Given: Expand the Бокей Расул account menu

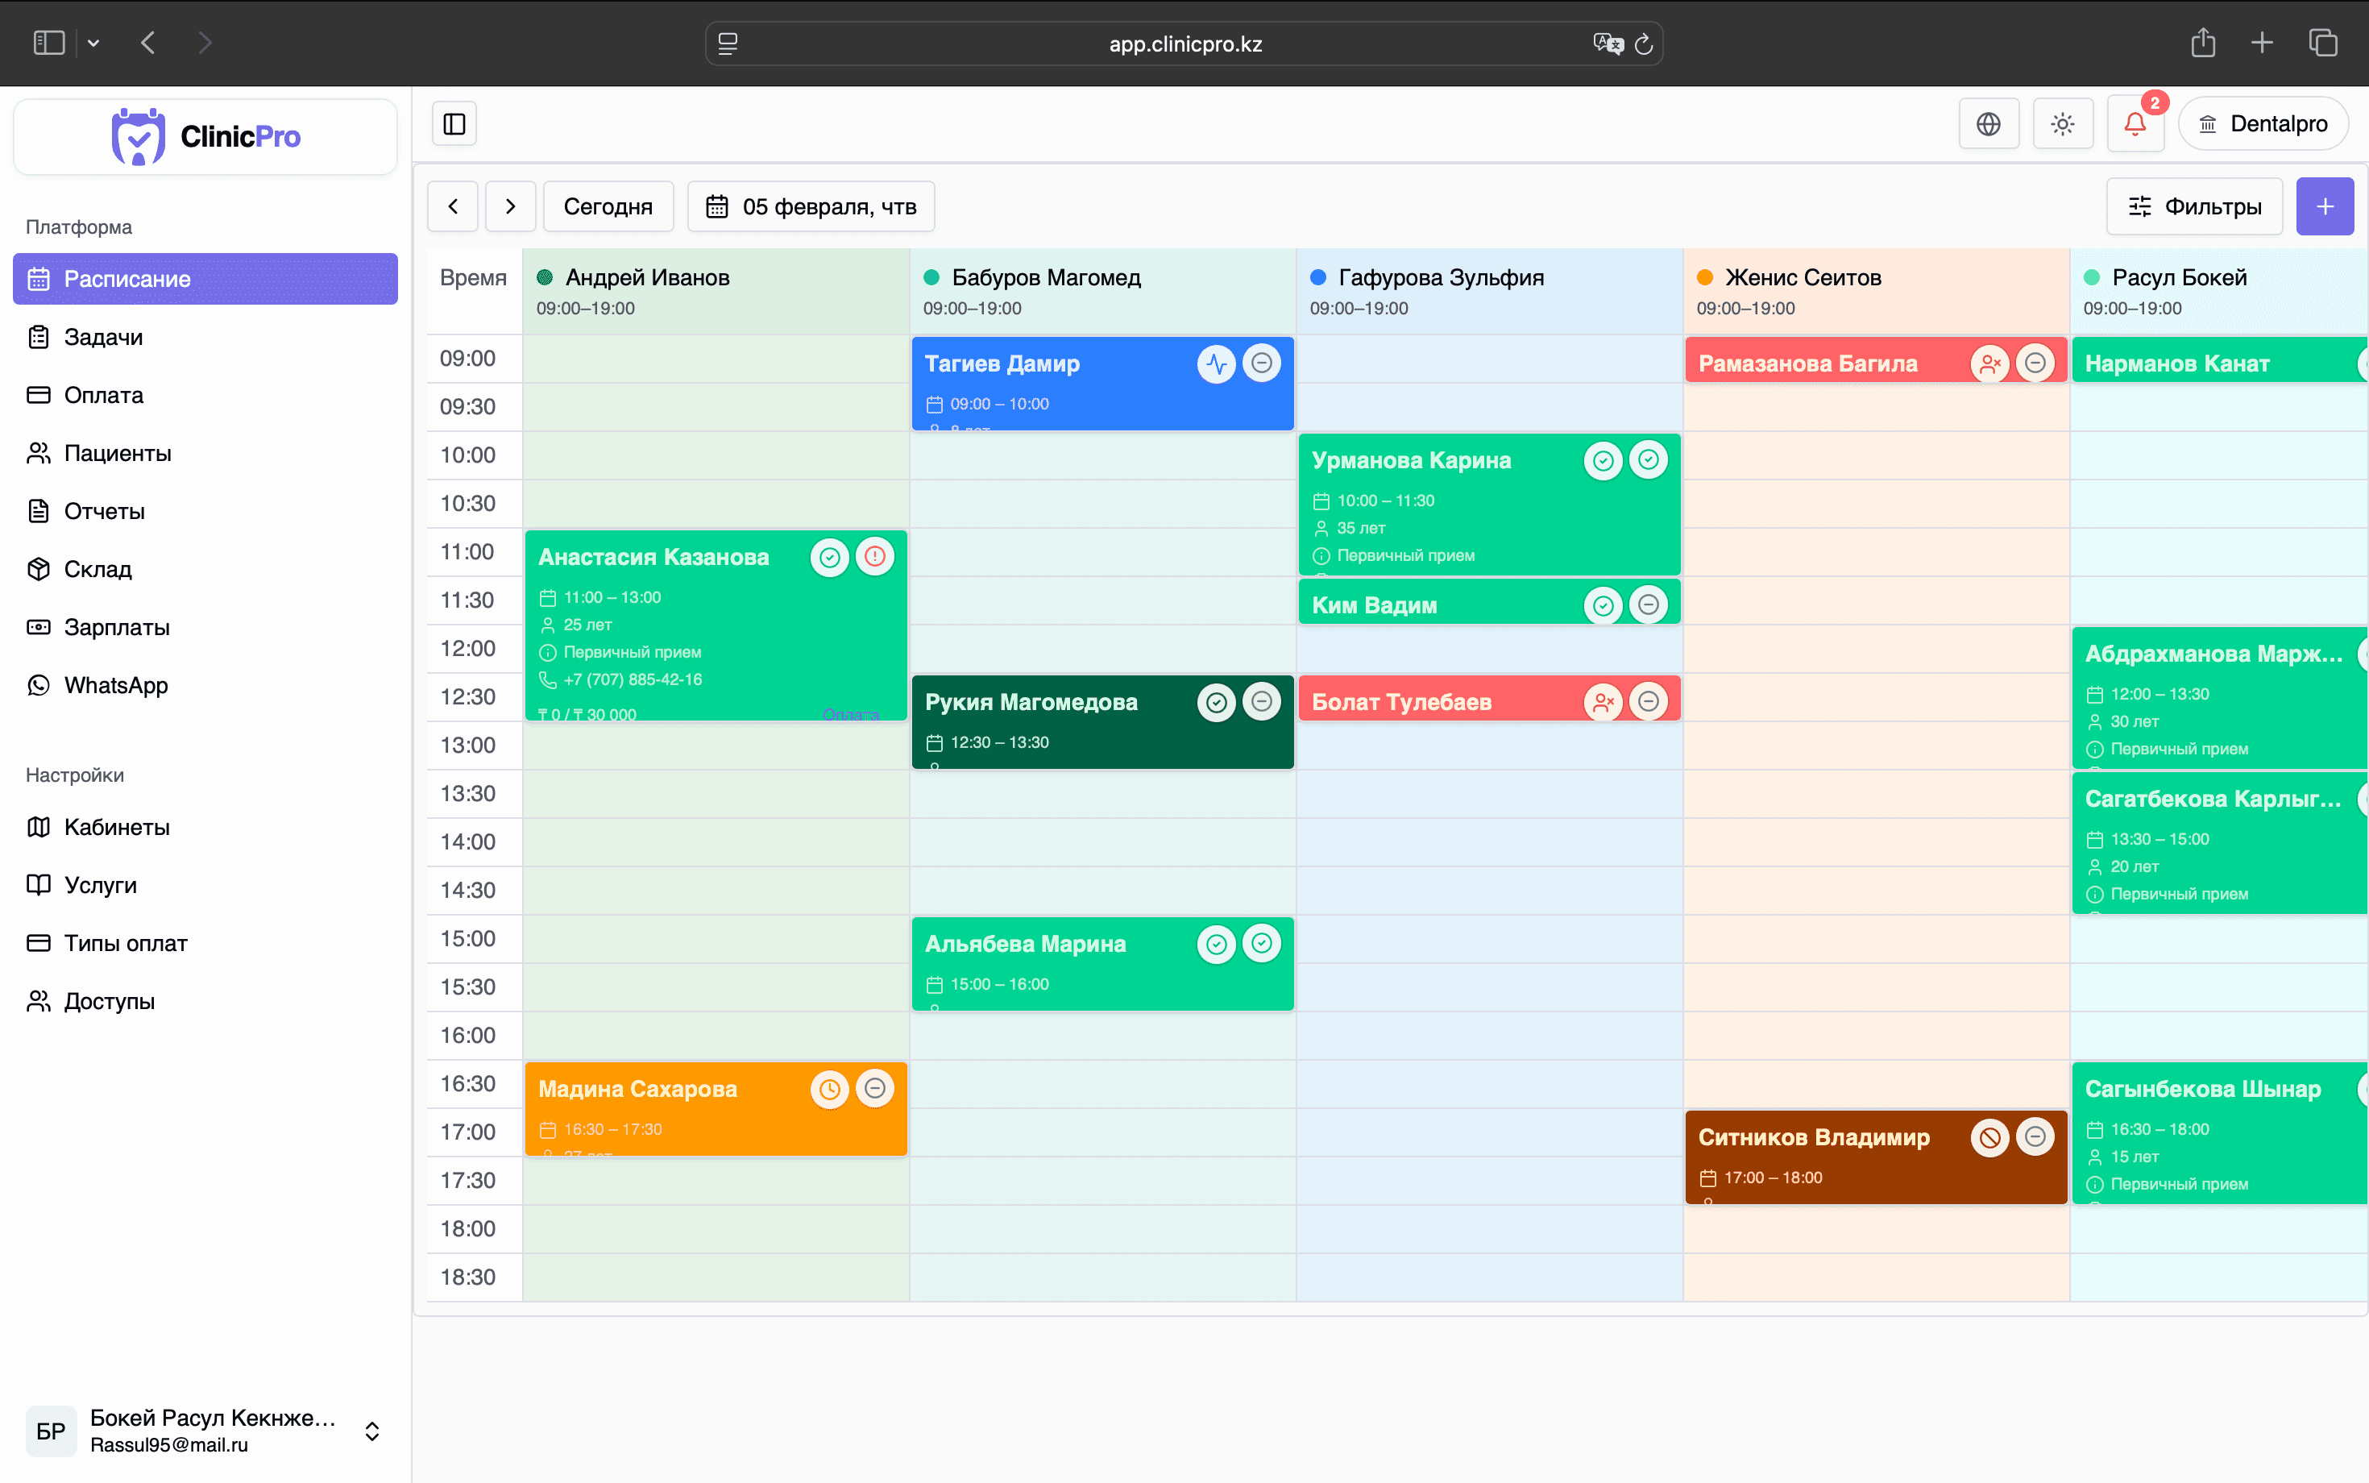Looking at the screenshot, I should 372,1431.
